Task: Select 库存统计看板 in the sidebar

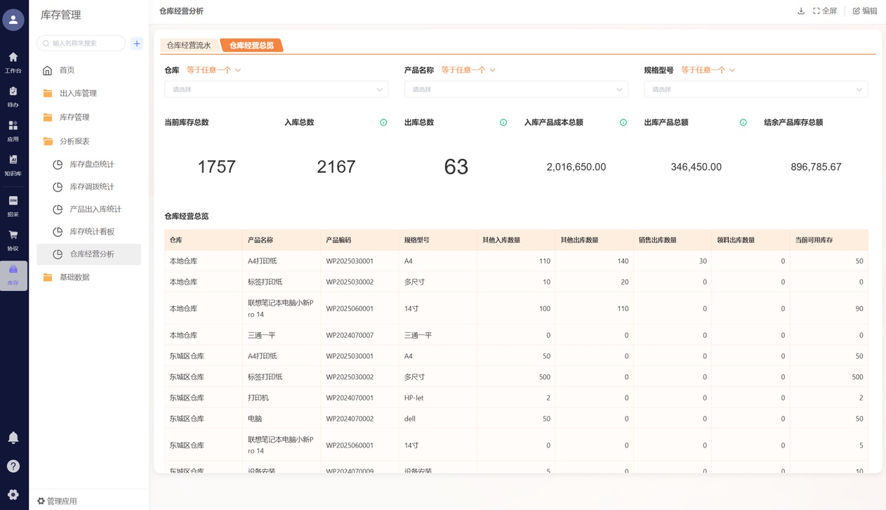Action: coord(92,232)
